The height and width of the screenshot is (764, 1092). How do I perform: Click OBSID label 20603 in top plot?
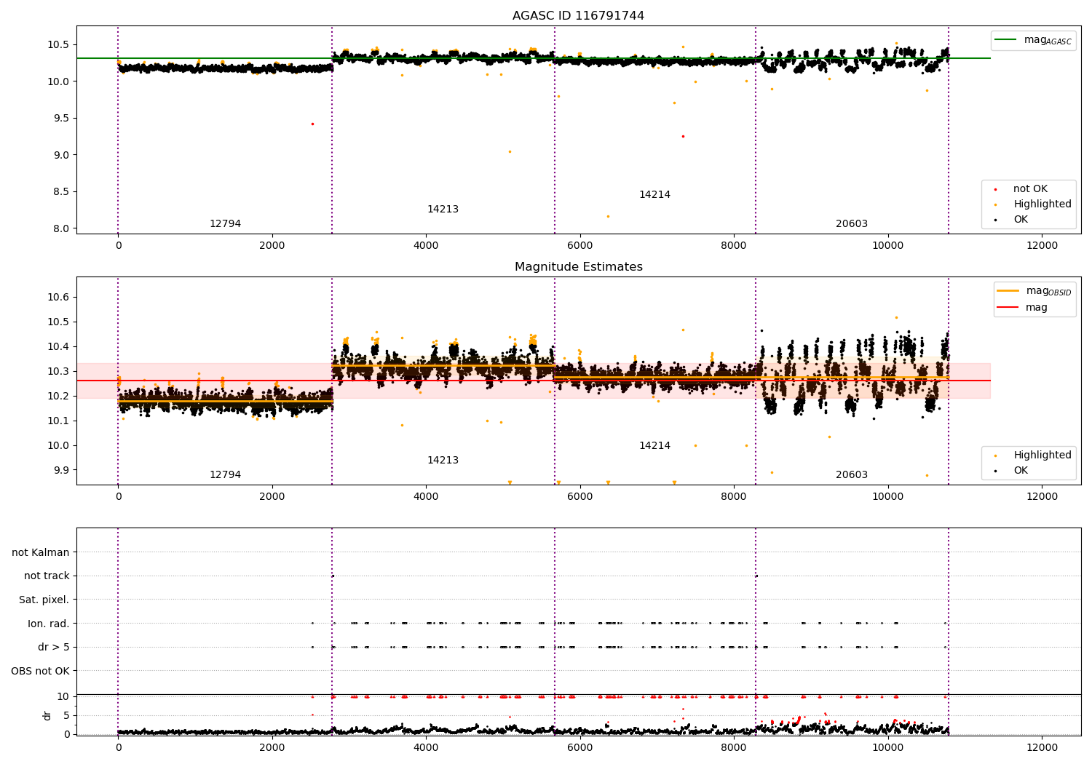(x=852, y=224)
